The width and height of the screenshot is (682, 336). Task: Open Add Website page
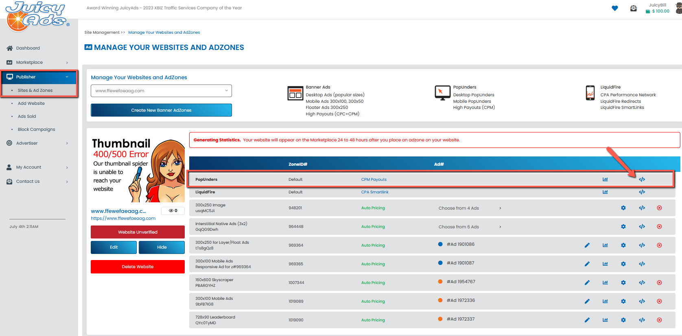[x=31, y=104]
